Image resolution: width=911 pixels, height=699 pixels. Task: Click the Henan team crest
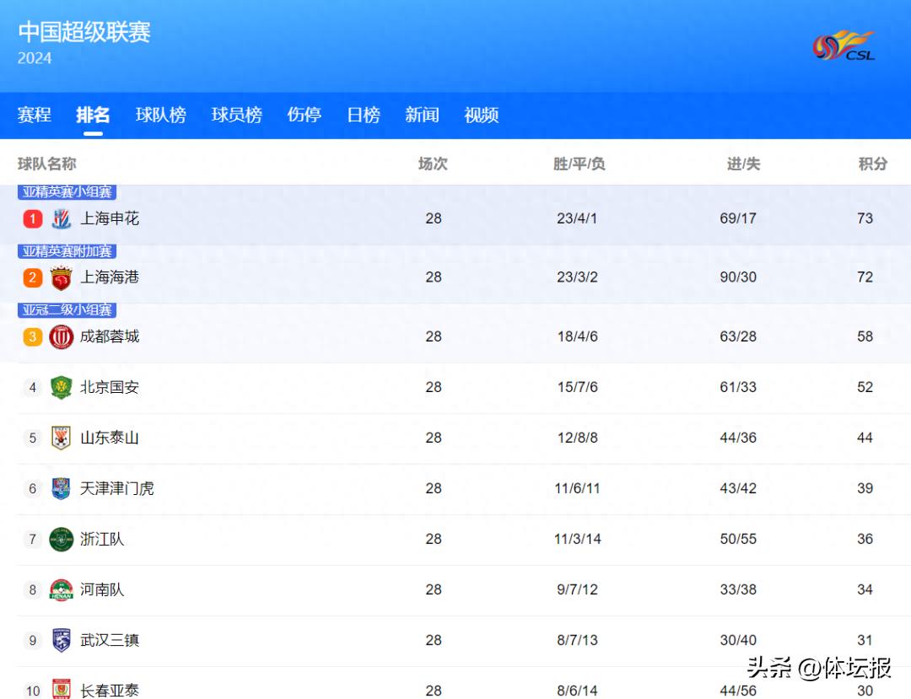[61, 590]
